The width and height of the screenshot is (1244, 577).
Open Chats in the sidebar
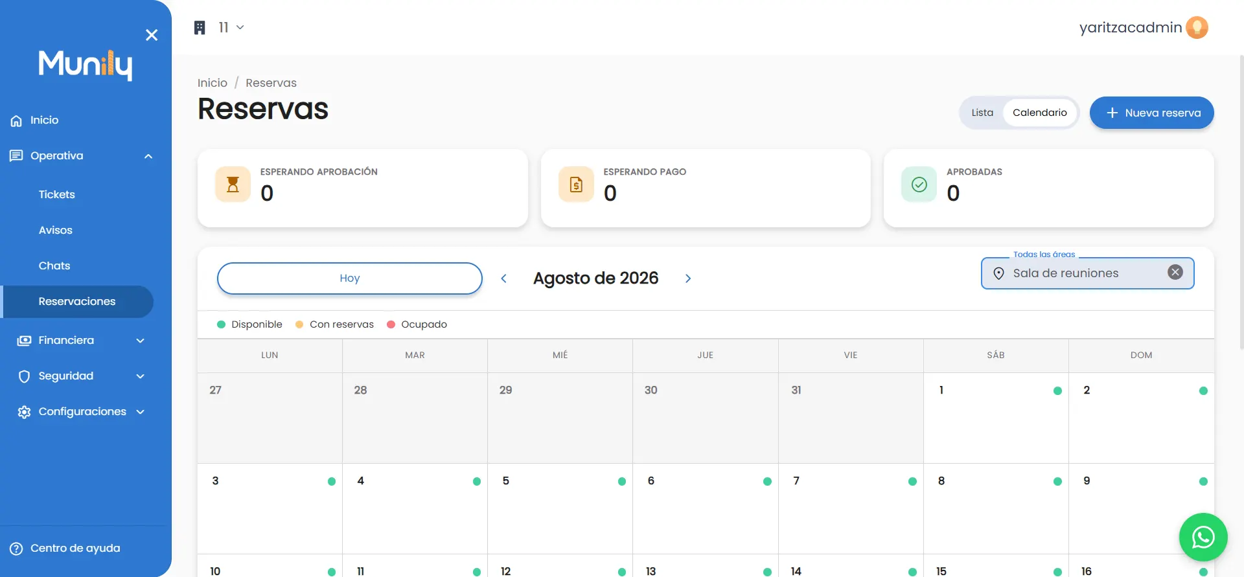click(54, 266)
